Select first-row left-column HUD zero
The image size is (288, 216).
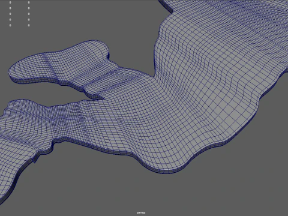(10, 2)
